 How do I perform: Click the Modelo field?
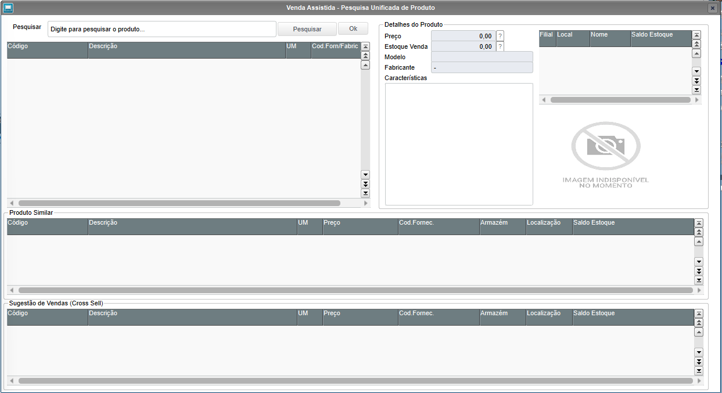[x=482, y=57]
